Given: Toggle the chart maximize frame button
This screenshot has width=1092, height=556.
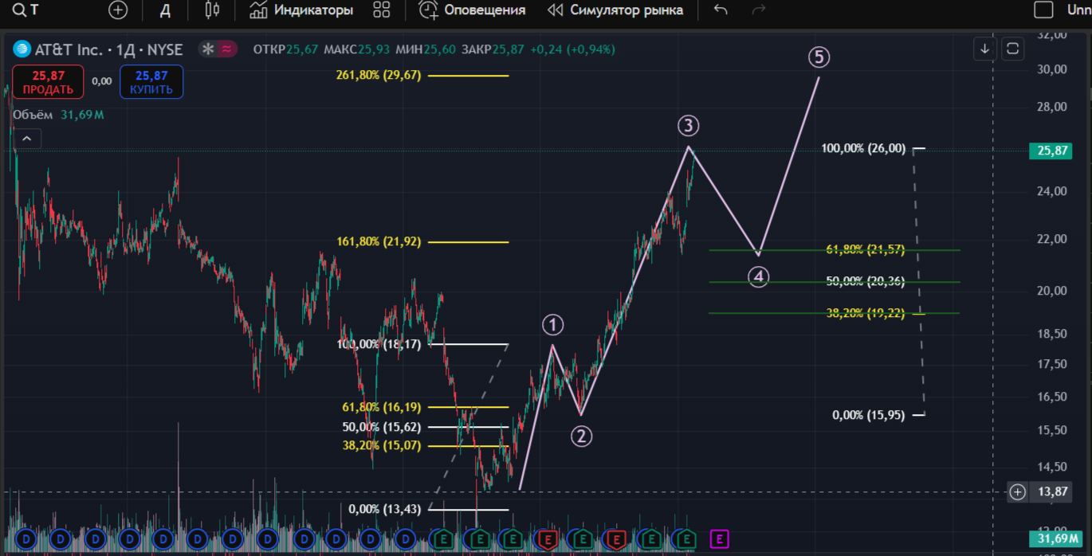Looking at the screenshot, I should click(1012, 49).
